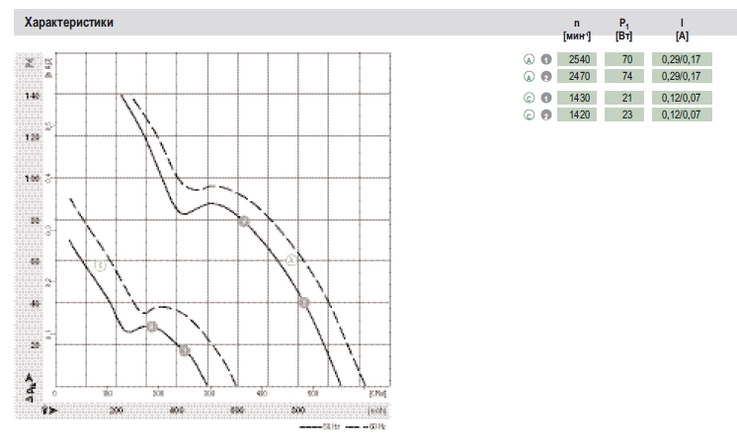Select the gray operating point near 80 Pa on the upper curve

[x=244, y=221]
